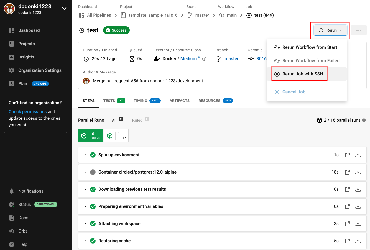Switch to the ARTIFACTS tab
This screenshot has height=250, width=370.
click(180, 101)
